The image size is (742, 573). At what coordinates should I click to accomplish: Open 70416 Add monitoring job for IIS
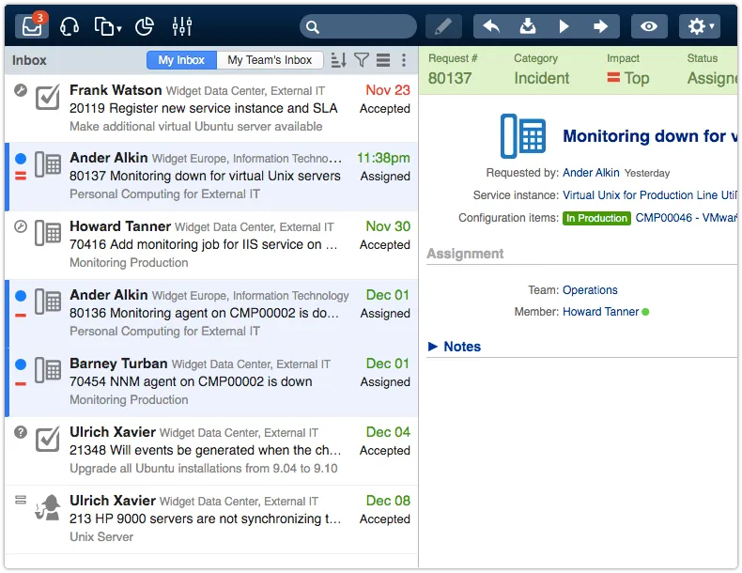tap(211, 244)
